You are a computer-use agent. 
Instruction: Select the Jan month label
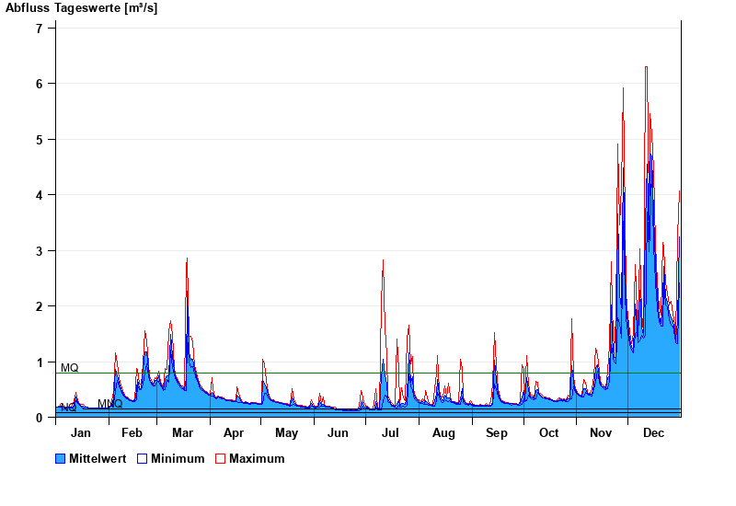(81, 433)
